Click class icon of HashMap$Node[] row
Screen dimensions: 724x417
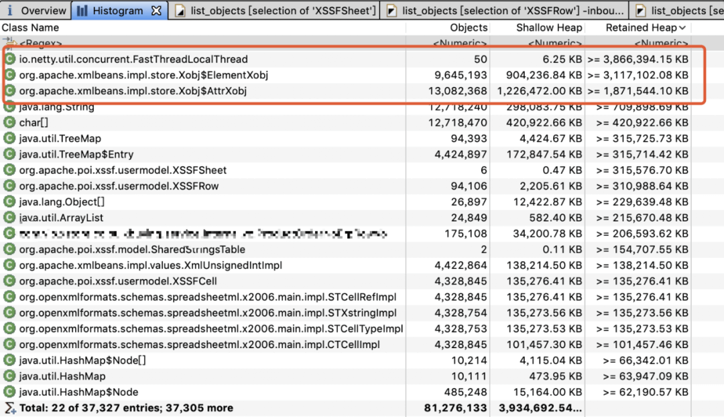coord(9,360)
